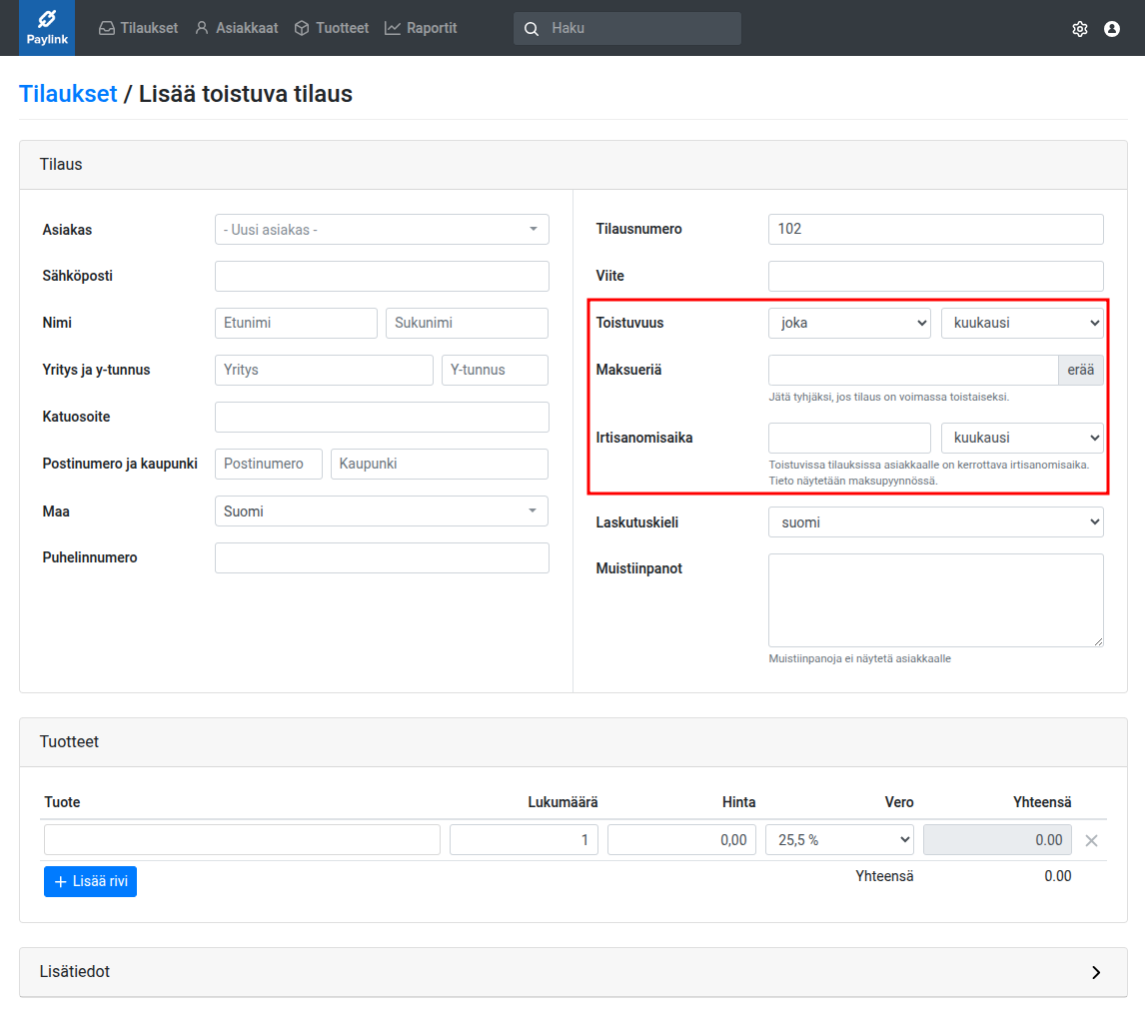Click the Sähköposti email input field
This screenshot has width=1145, height=1022.
[382, 277]
